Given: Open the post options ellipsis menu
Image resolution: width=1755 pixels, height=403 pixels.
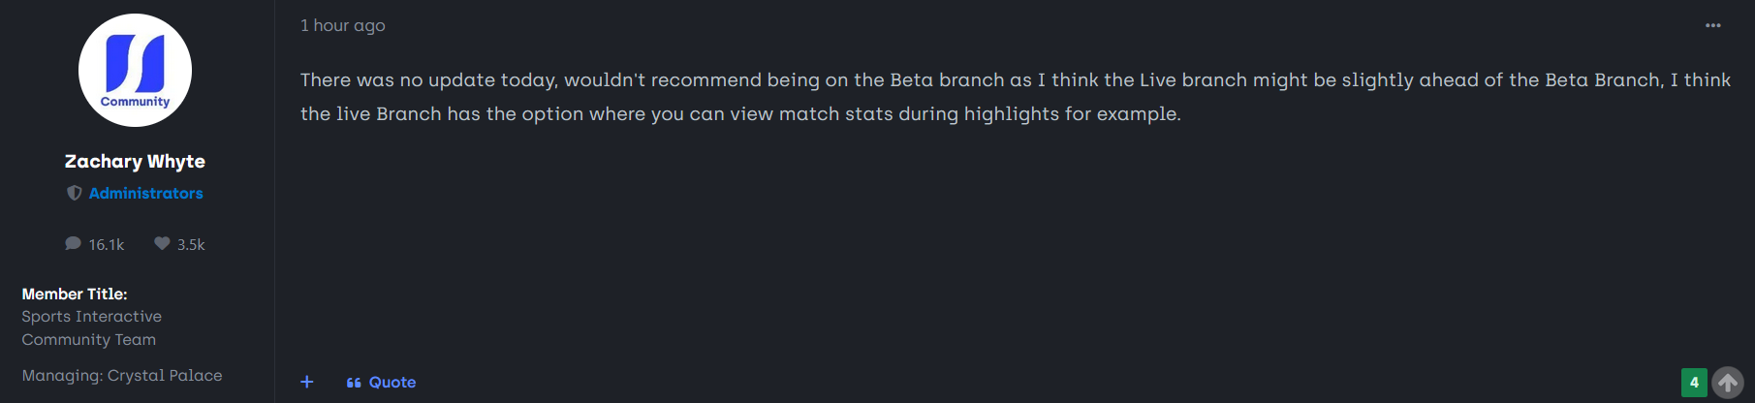Looking at the screenshot, I should click(1712, 26).
